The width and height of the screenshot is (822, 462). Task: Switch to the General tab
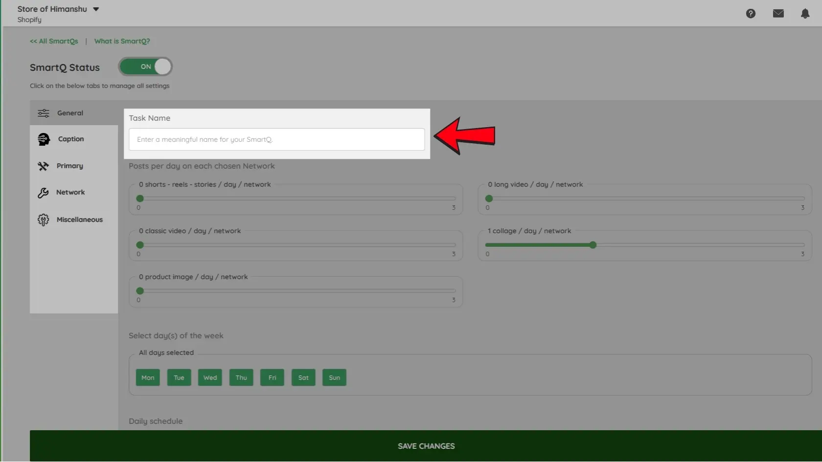pyautogui.click(x=74, y=113)
